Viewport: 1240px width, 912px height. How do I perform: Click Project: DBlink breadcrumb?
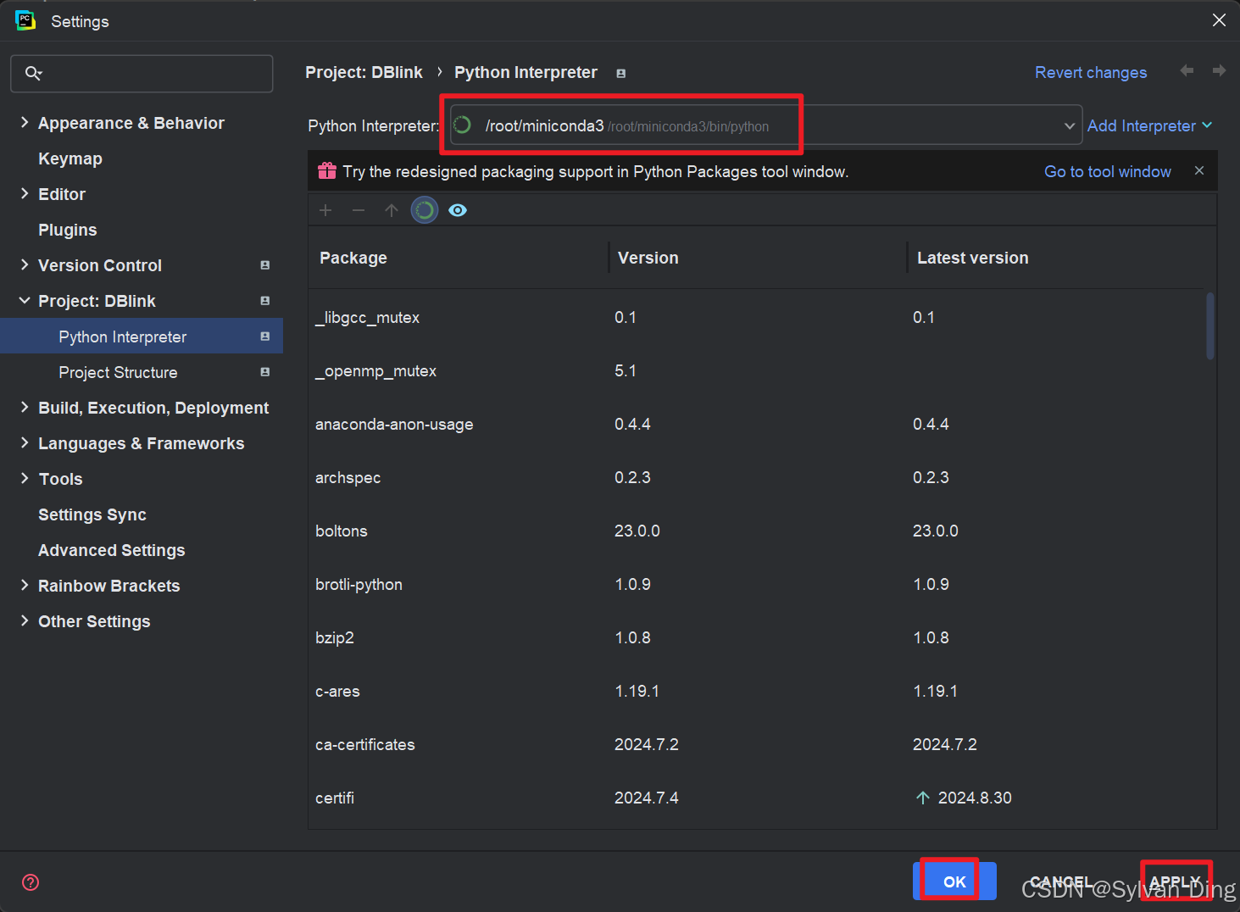coord(364,72)
